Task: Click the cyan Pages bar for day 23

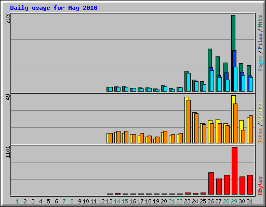Action: tap(189, 82)
